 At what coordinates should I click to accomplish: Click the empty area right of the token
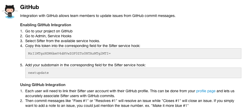176,54
